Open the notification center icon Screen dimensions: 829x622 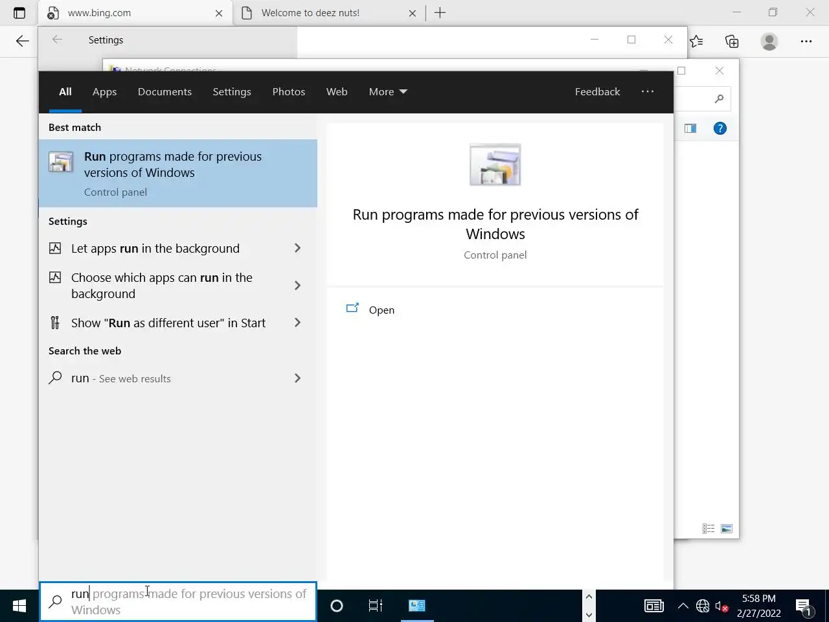tap(804, 607)
